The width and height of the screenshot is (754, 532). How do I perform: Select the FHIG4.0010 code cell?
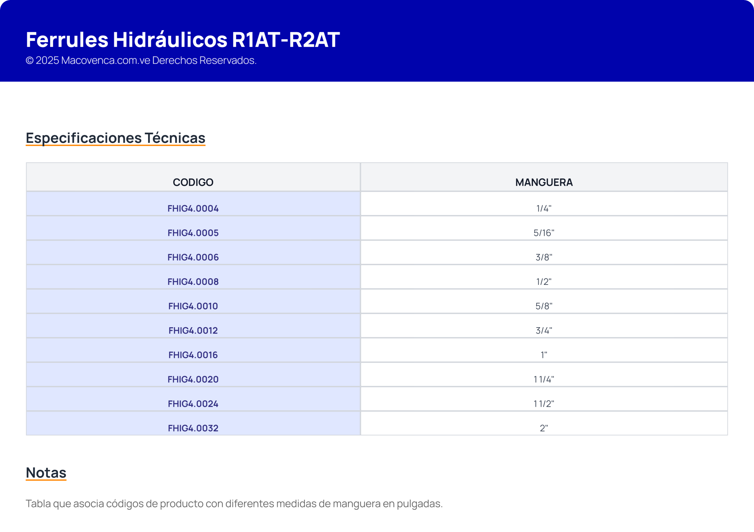[x=193, y=306]
